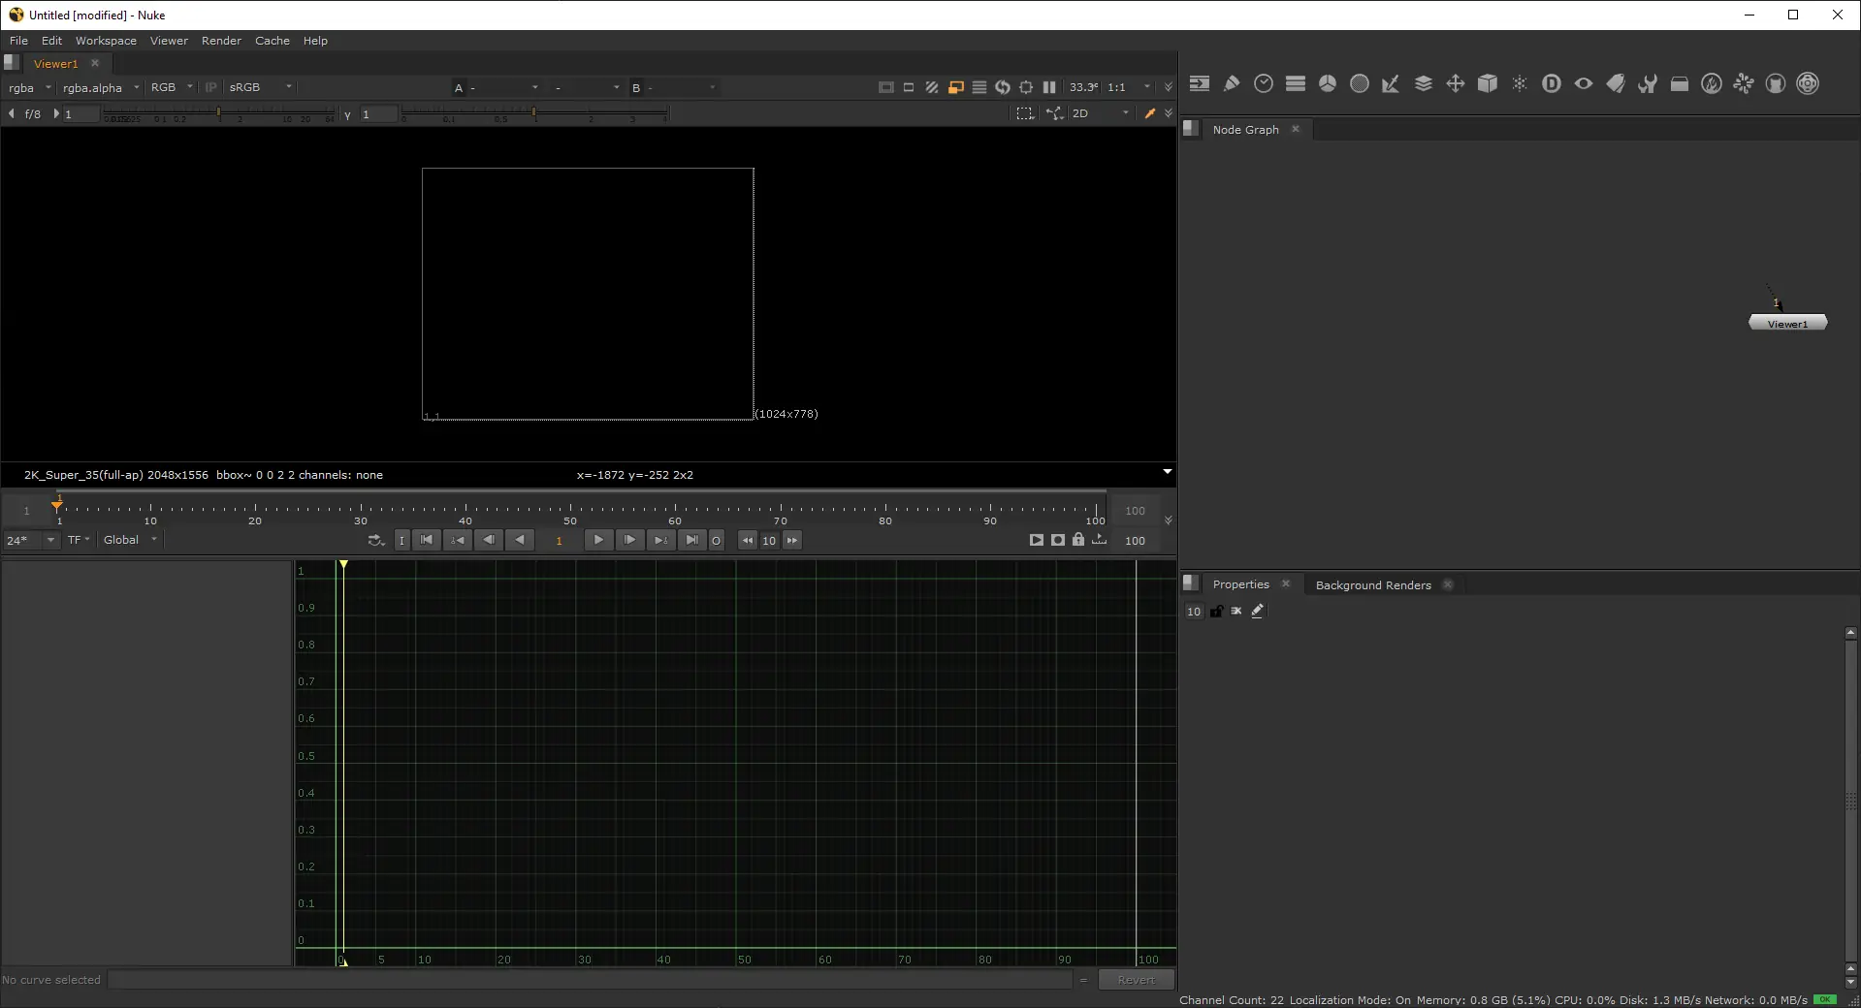Image resolution: width=1861 pixels, height=1008 pixels.
Task: Open the Color nodes menu icon
Action: point(1328,84)
